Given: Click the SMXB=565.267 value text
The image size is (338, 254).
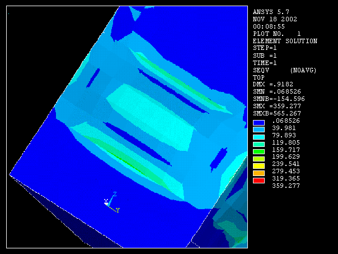Looking at the screenshot, I should pos(277,114).
